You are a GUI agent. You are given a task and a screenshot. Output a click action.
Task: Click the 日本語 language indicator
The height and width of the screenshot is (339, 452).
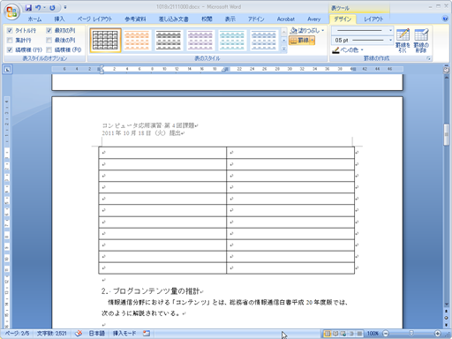(97, 334)
